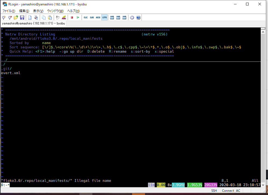
Task: Open options with the gear icon
Action: pos(132,17)
